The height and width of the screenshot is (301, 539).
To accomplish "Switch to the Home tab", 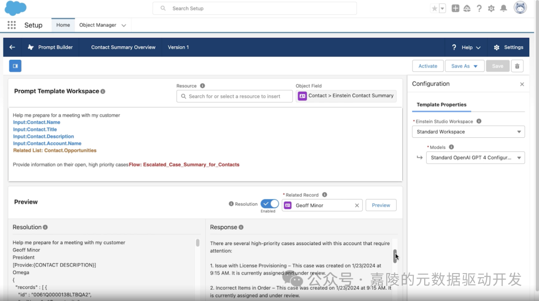I will coord(63,25).
